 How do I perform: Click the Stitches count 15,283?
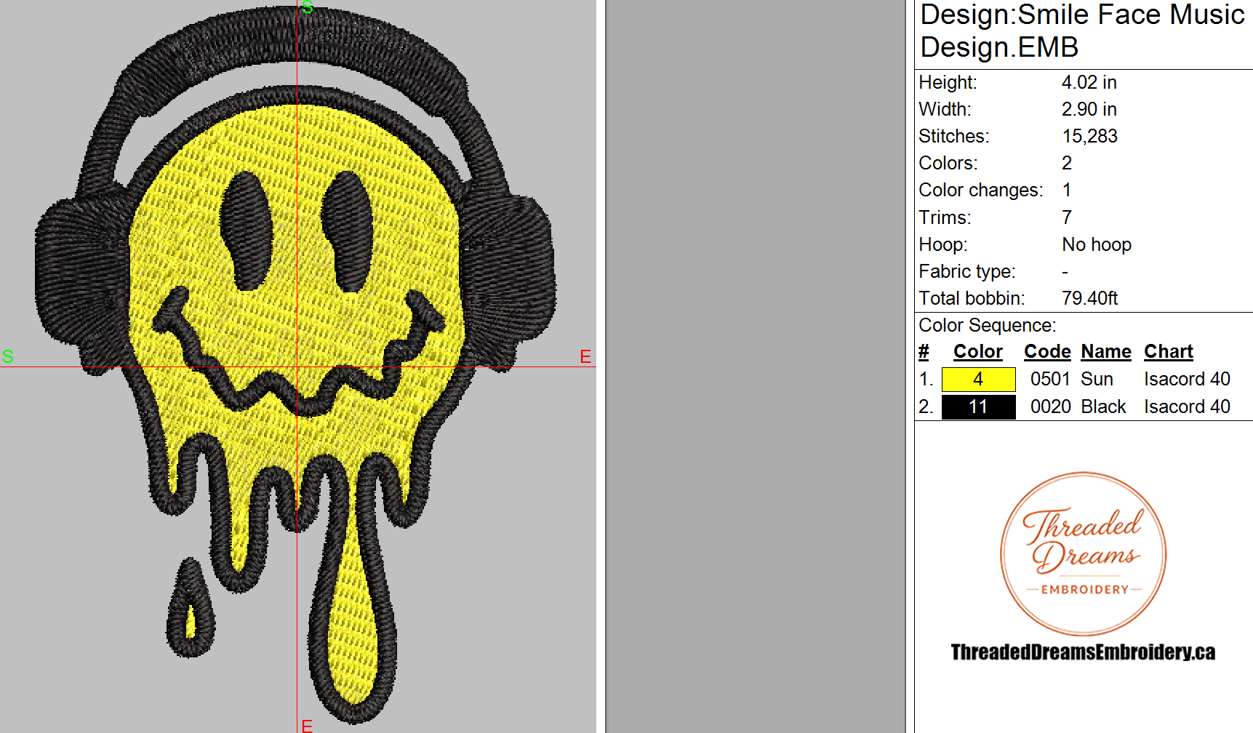pos(1089,137)
